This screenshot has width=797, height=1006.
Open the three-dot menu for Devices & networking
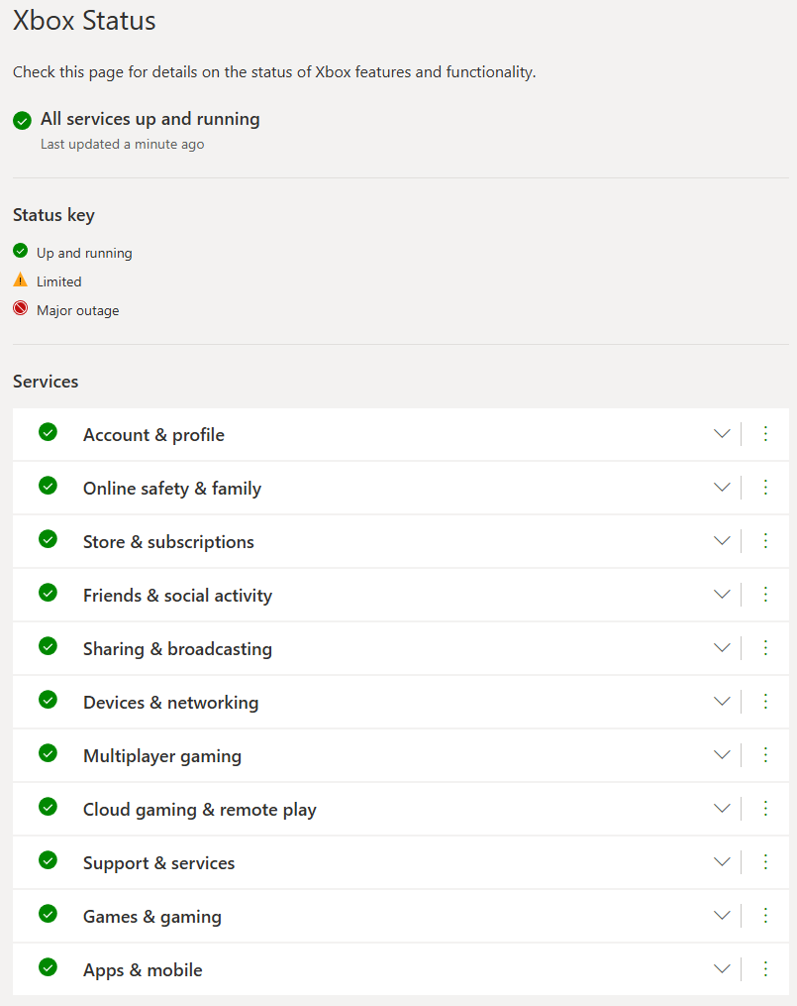coord(765,702)
